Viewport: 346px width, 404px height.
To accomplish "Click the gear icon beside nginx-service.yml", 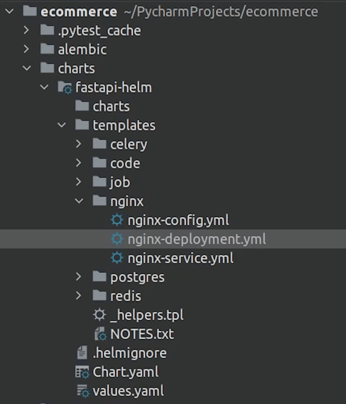I will tap(117, 258).
